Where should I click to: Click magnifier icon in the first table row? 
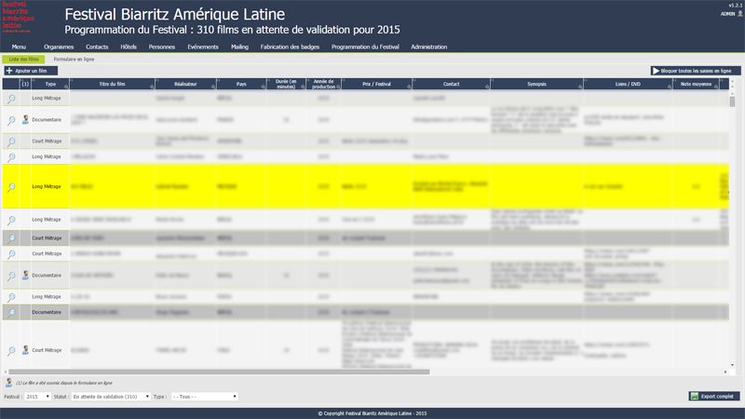pos(11,99)
